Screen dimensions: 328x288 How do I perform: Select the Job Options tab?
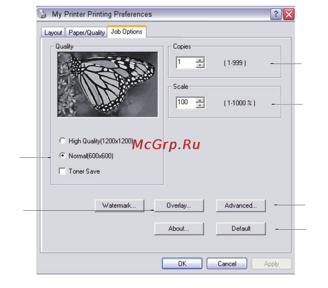[x=126, y=32]
